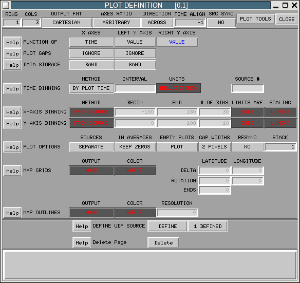The image size is (300, 283).
Task: Open the CARTESIAN output format selector
Action: click(67, 23)
